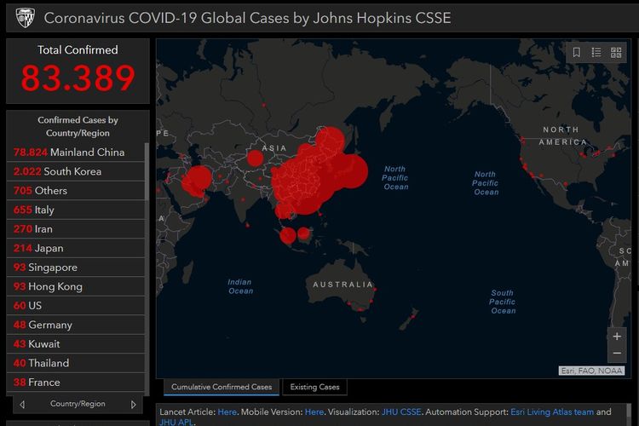Zoom in with the plus button
This screenshot has height=426, width=639.
pos(617,337)
